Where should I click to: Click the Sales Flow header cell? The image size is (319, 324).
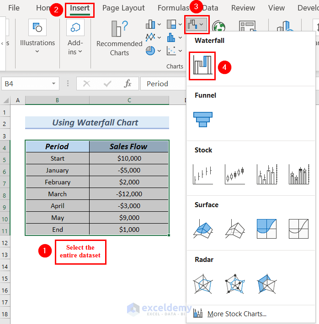(x=129, y=146)
